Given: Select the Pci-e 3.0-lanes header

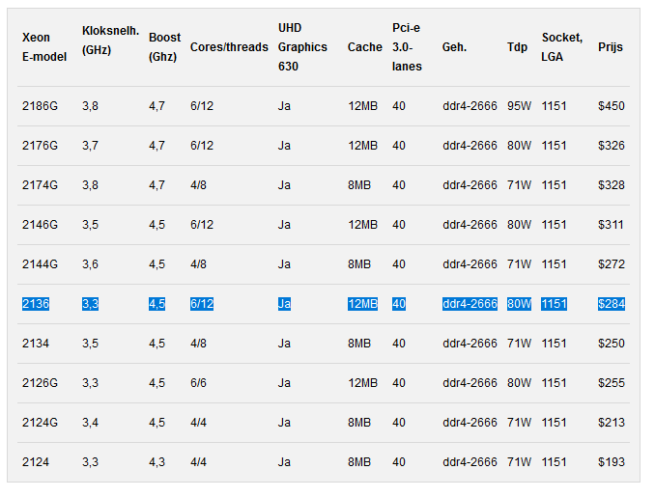Looking at the screenshot, I should tap(407, 46).
